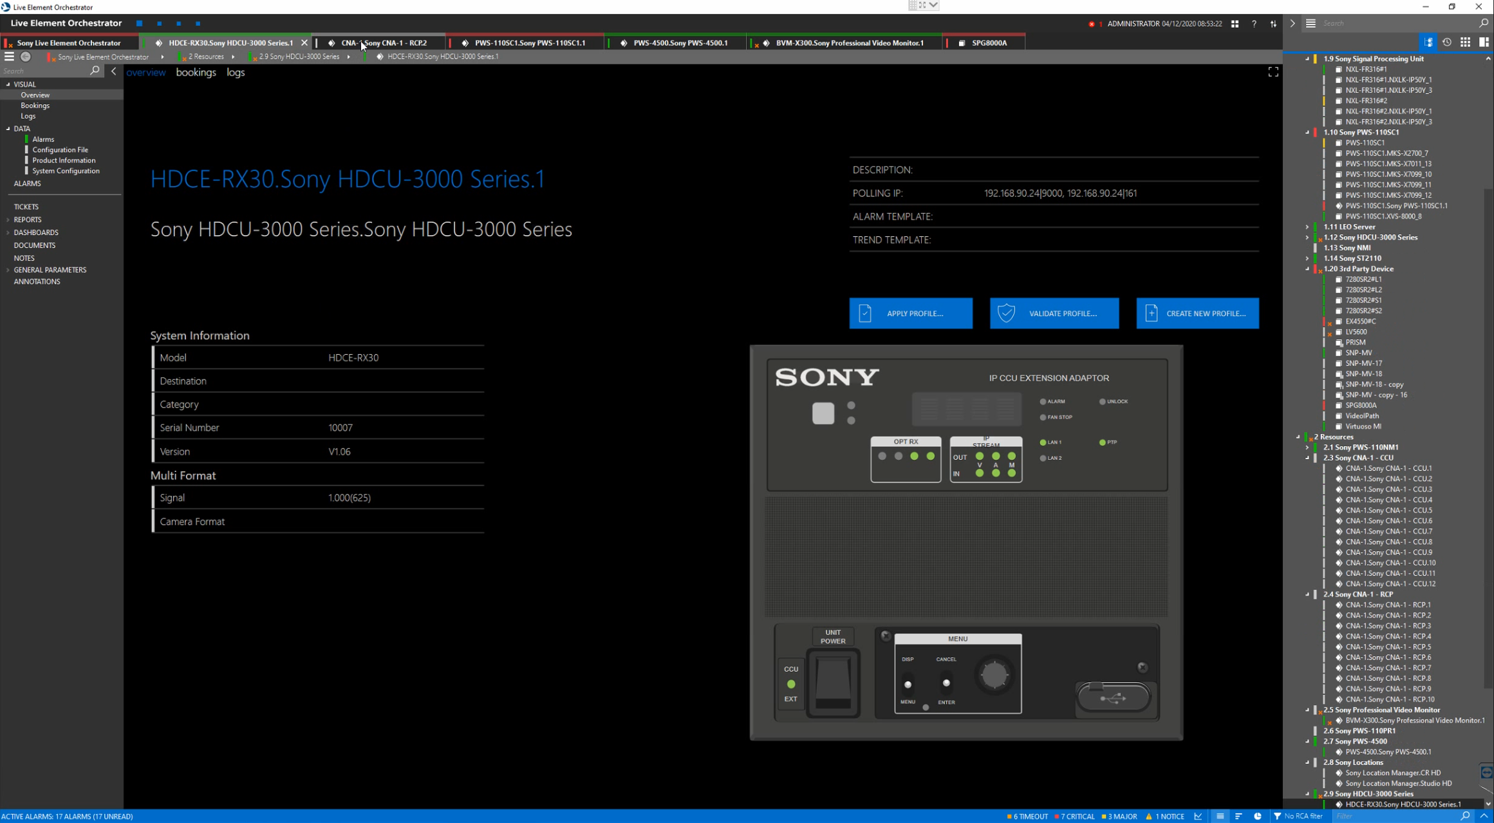Click the 6 TIMEOUT alarm indicator
This screenshot has width=1494, height=823.
pos(1028,816)
